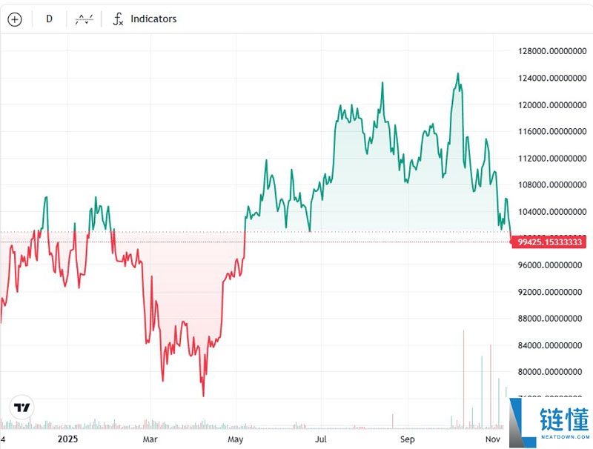The height and width of the screenshot is (449, 593).
Task: Click the fx function symbol in toolbar
Action: (116, 19)
